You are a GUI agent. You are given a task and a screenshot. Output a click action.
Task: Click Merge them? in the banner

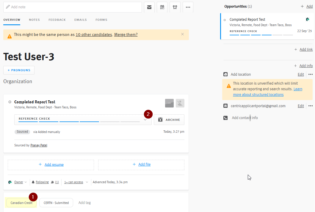(126, 34)
